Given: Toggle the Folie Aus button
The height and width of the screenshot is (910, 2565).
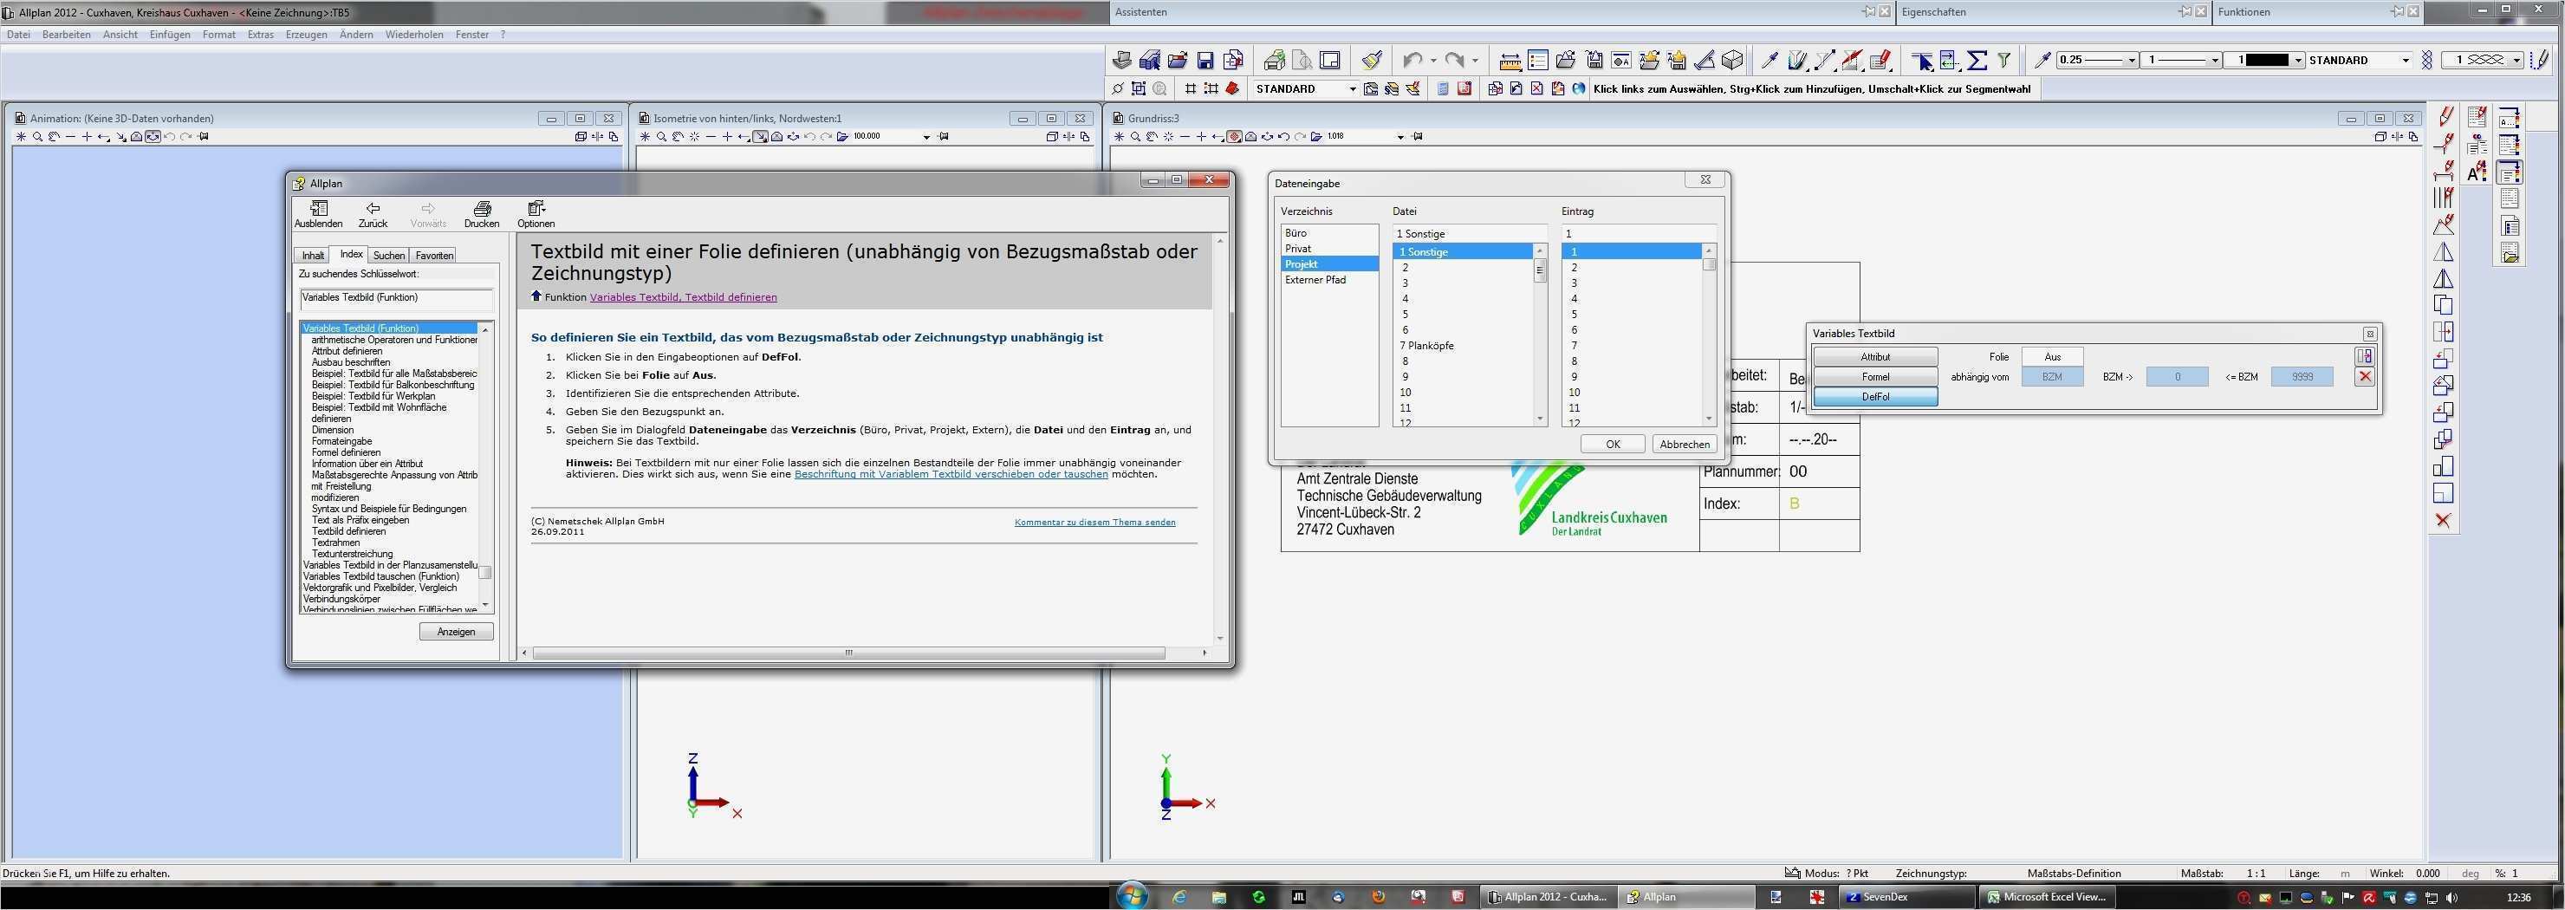Looking at the screenshot, I should click(x=2052, y=356).
